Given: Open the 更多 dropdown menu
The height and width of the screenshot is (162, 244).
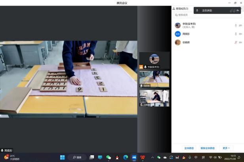Looking at the screenshot, I should point(226,148).
